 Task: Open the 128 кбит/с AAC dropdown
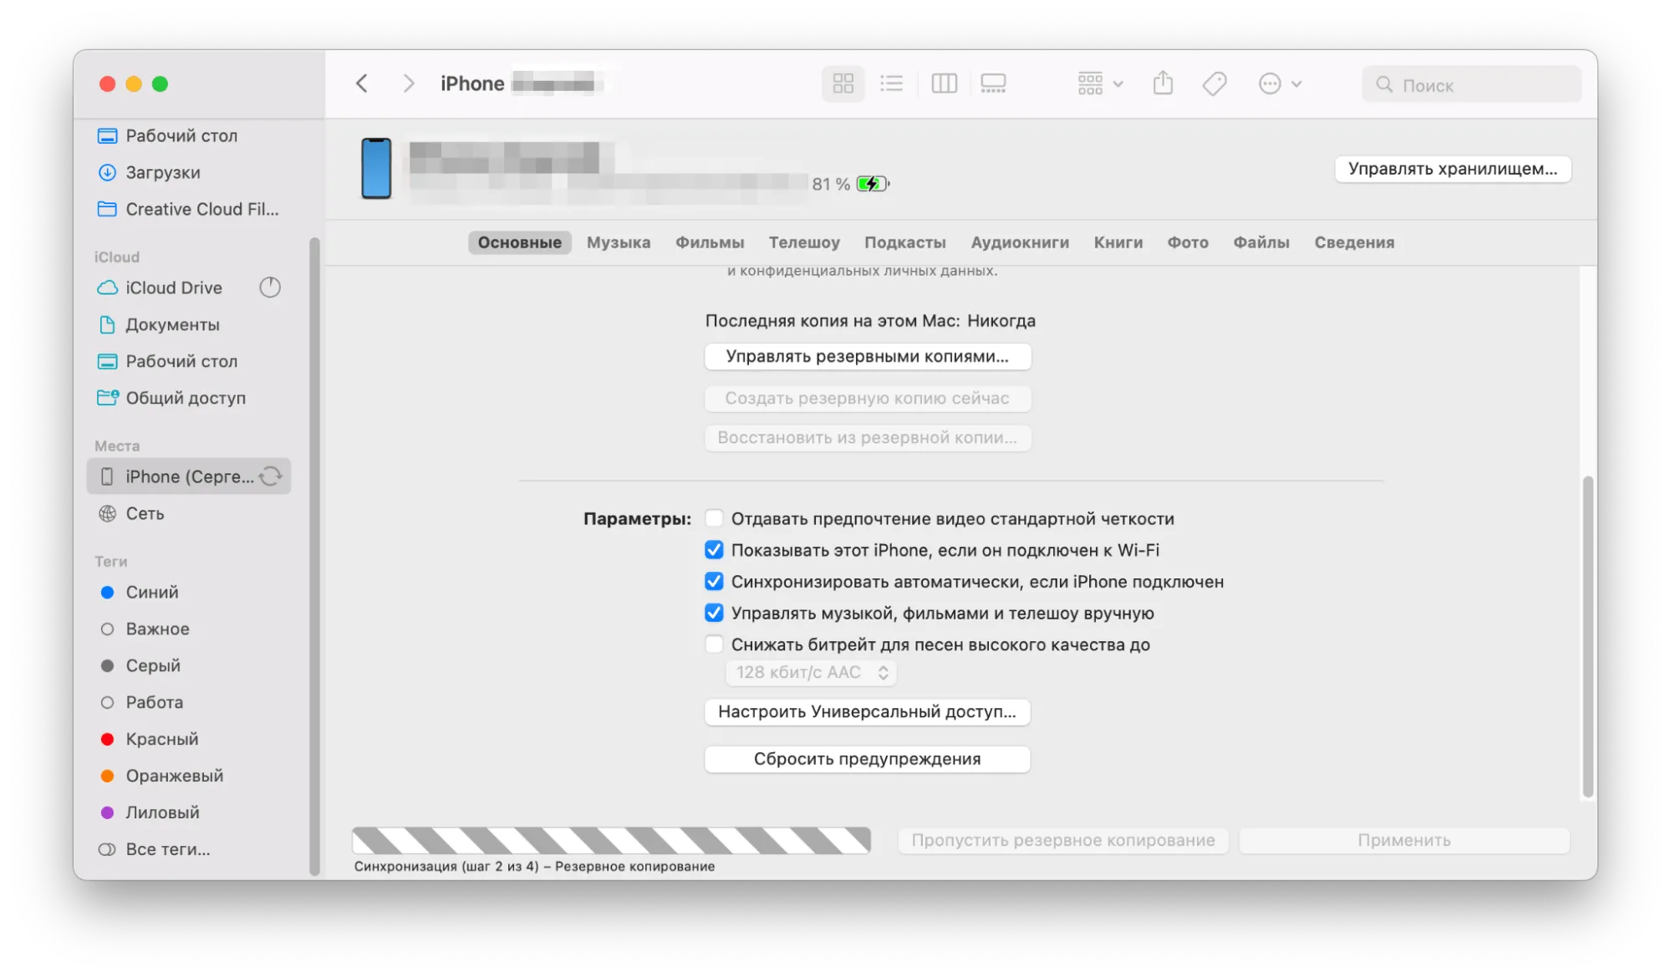(811, 673)
